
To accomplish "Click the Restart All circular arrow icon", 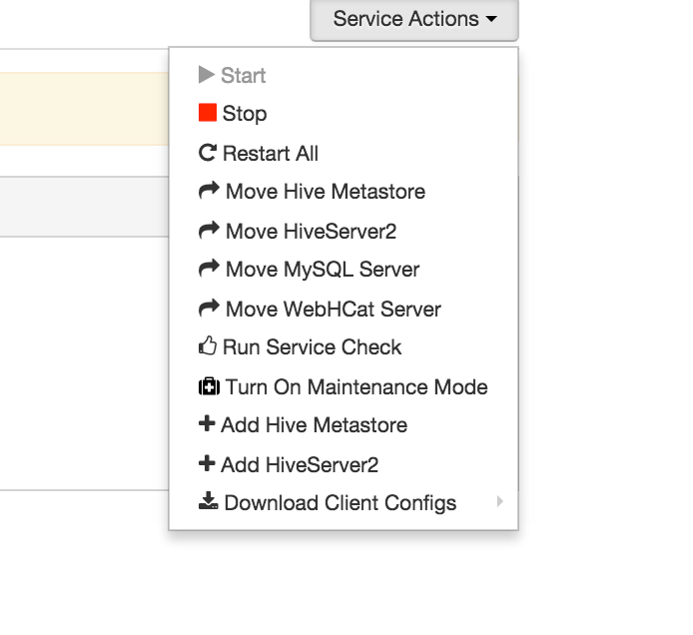I will [208, 153].
